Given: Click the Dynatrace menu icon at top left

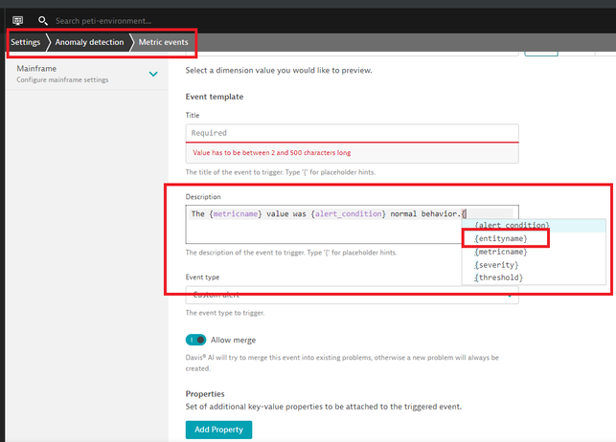Looking at the screenshot, I should click(17, 20).
